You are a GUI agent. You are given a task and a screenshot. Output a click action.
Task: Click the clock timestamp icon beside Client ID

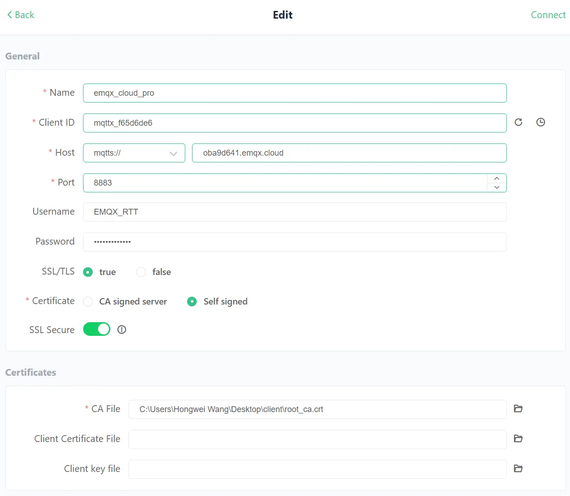tap(540, 122)
